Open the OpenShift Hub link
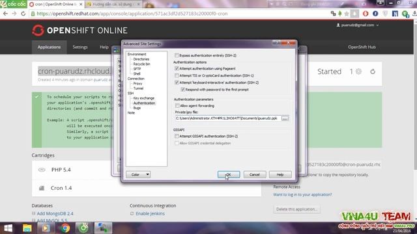Image resolution: width=417 pixels, height=234 pixels. [362, 47]
